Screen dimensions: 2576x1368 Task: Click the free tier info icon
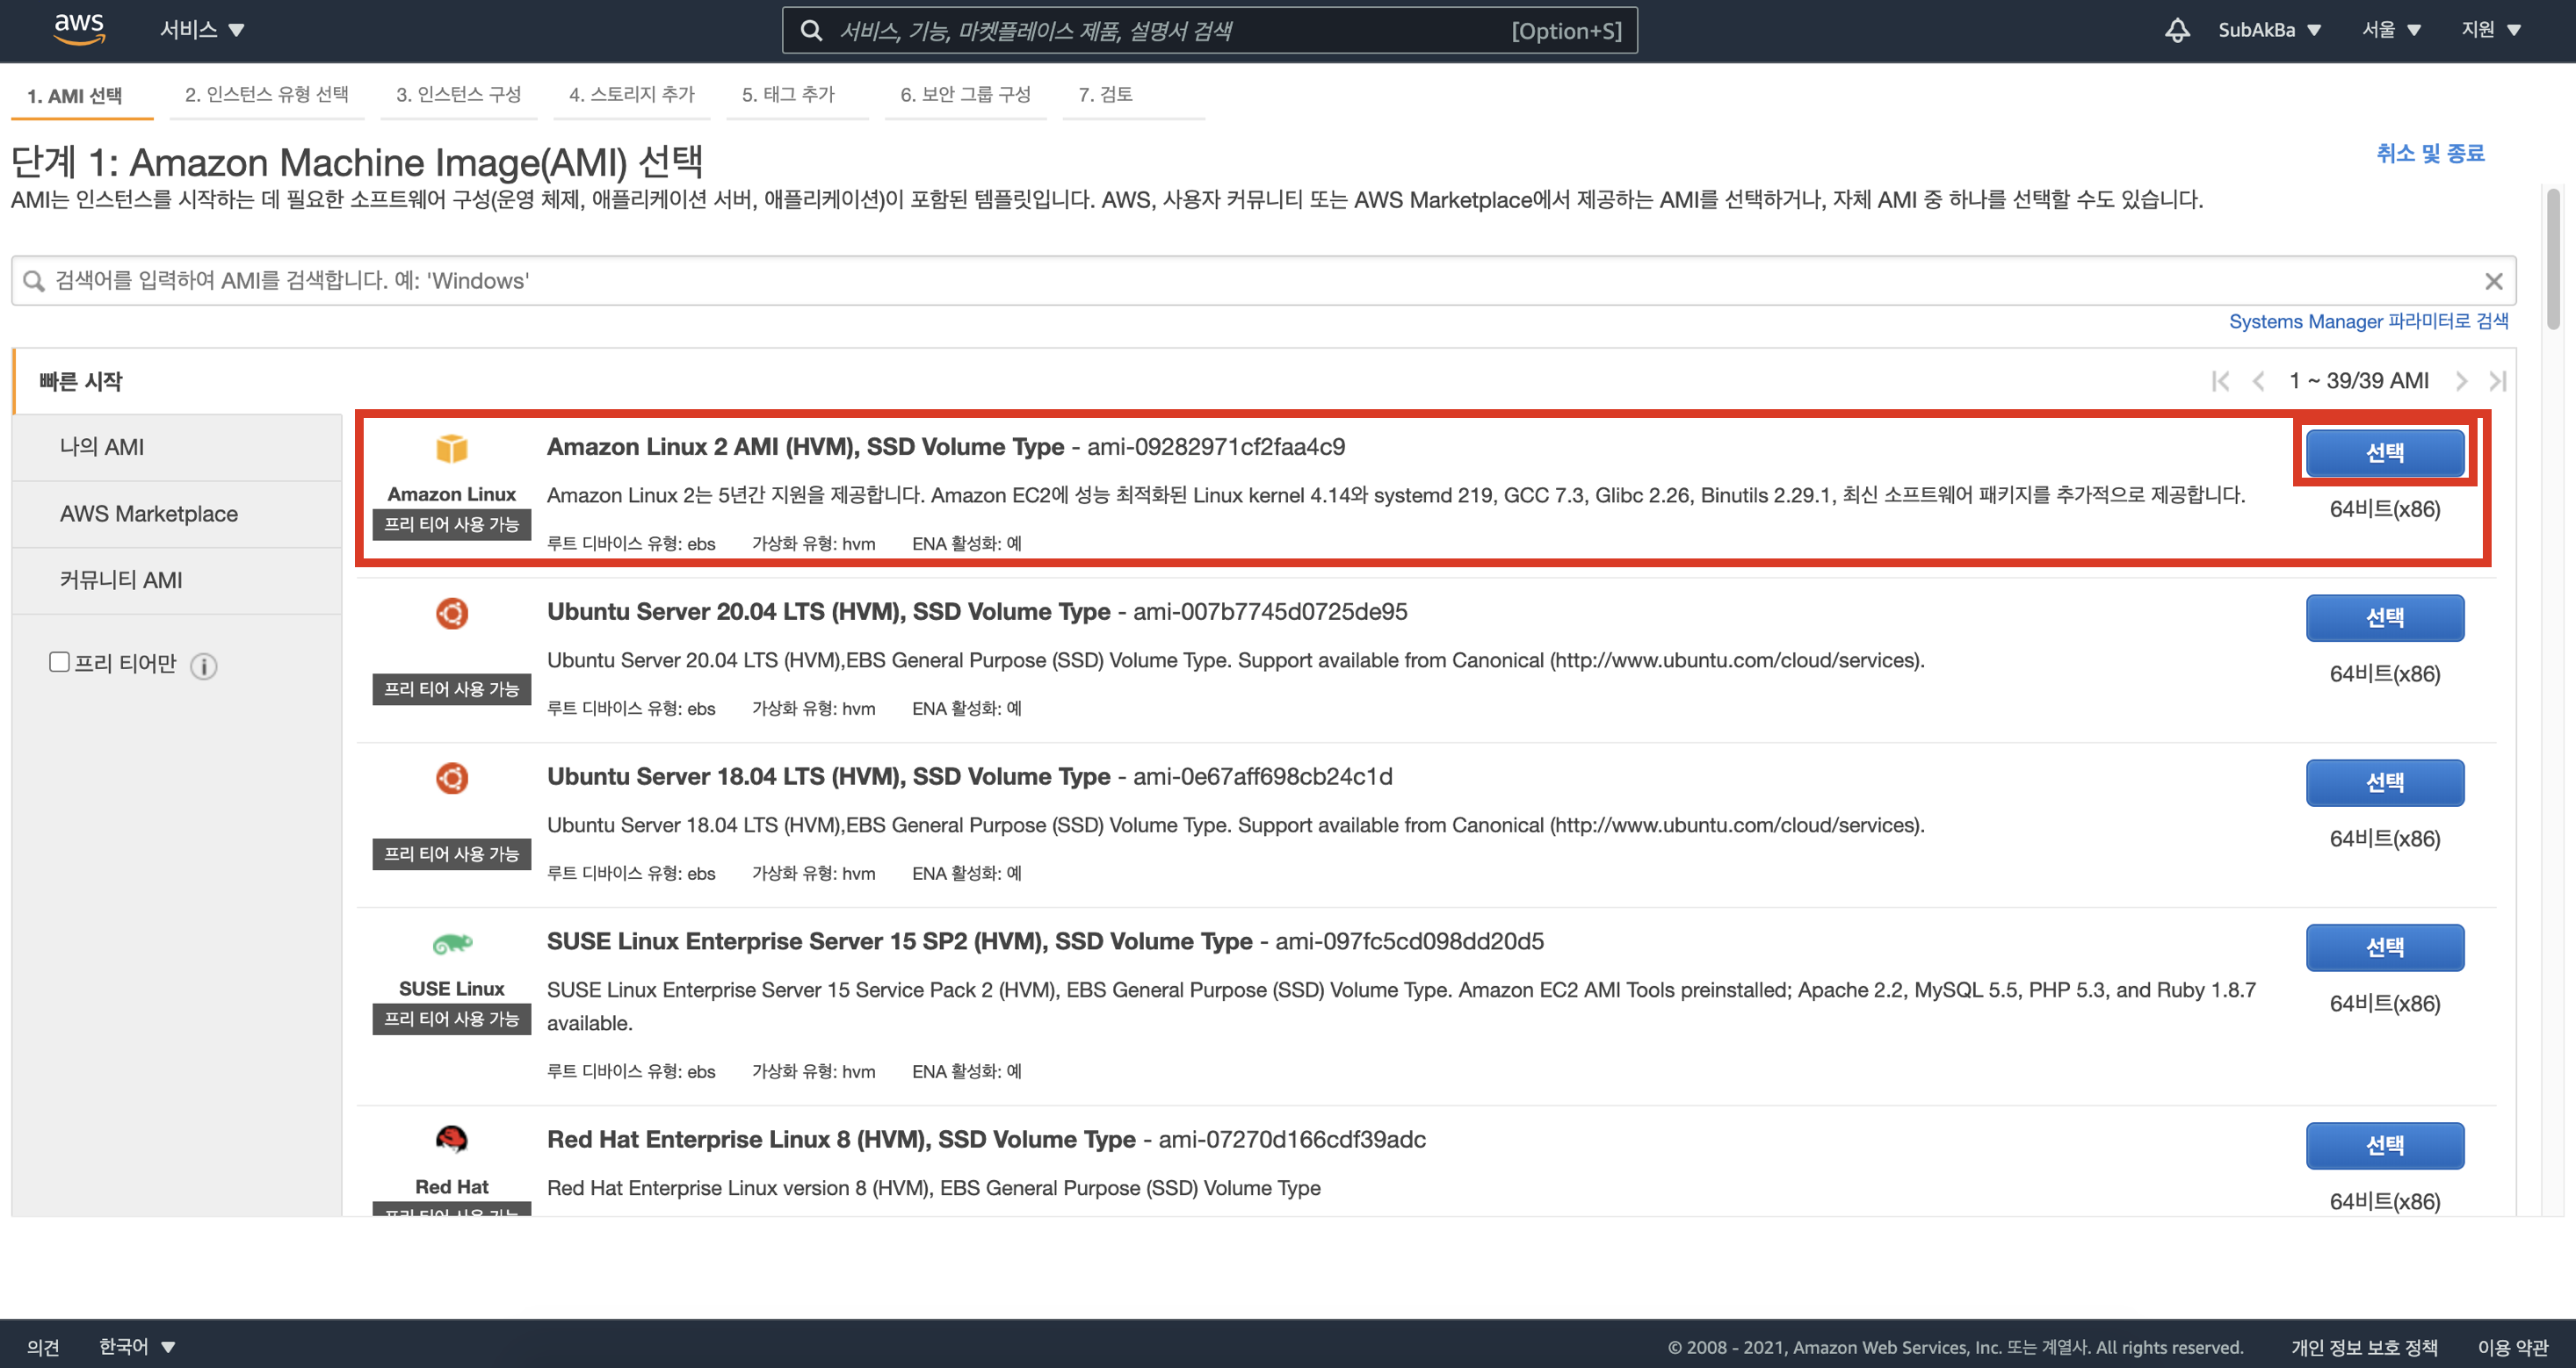click(x=204, y=666)
